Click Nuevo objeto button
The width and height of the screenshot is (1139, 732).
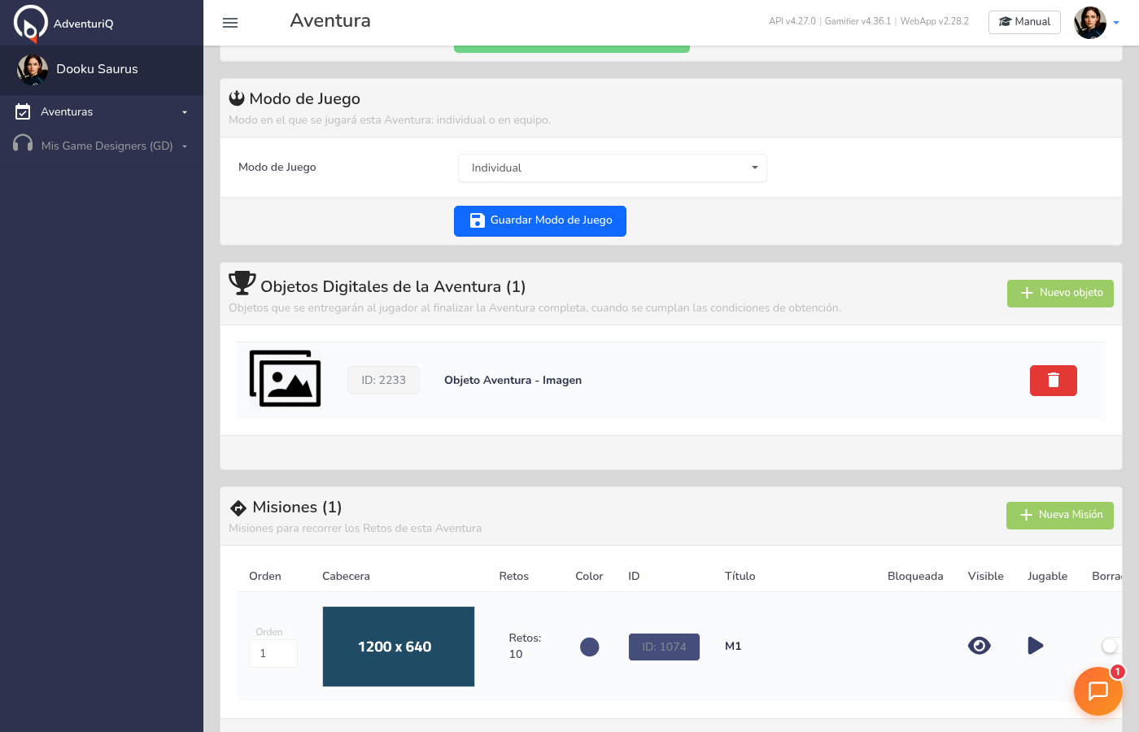[x=1060, y=294]
